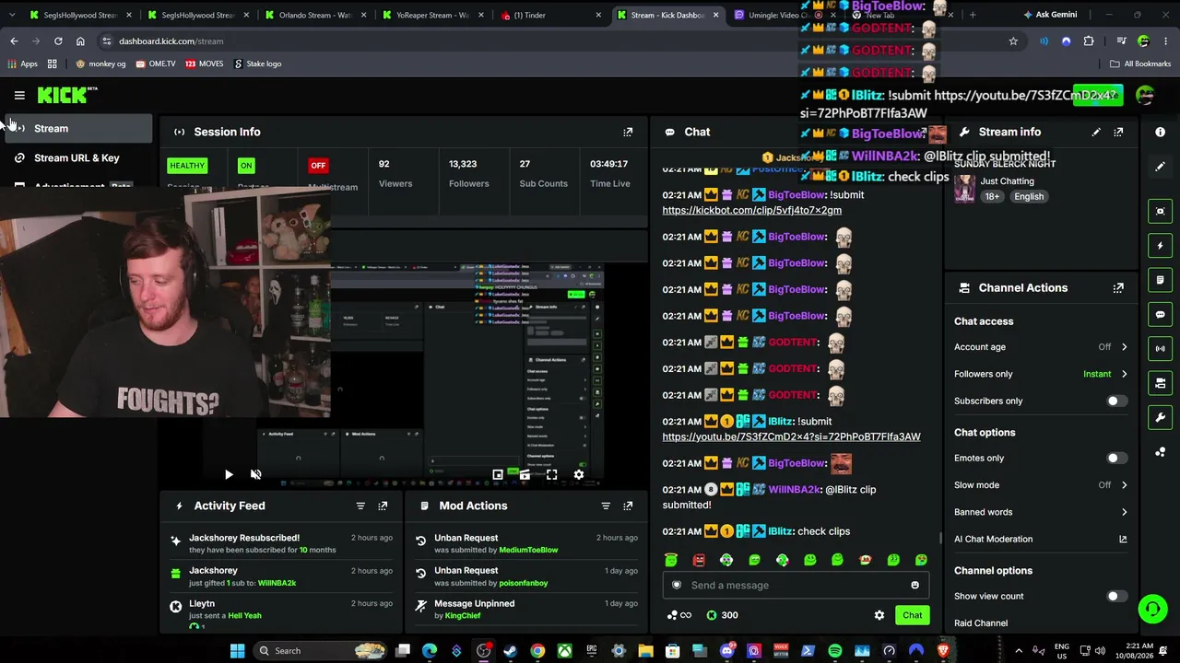Image resolution: width=1180 pixels, height=663 pixels.
Task: Click the poisonfanboy username link
Action: click(x=524, y=583)
